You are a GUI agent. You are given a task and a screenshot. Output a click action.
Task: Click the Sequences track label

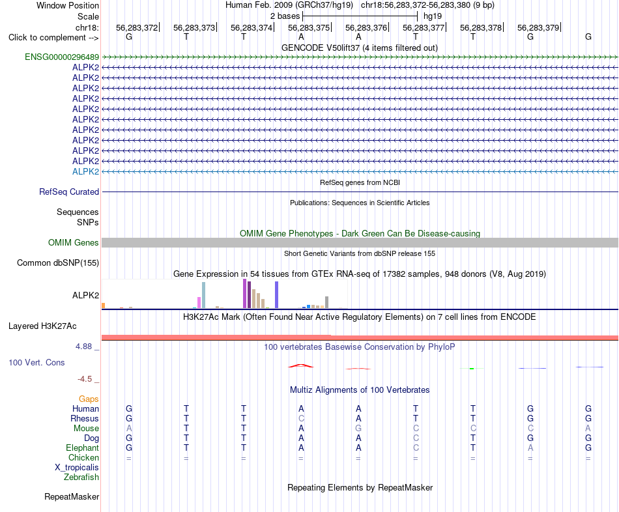click(x=78, y=212)
